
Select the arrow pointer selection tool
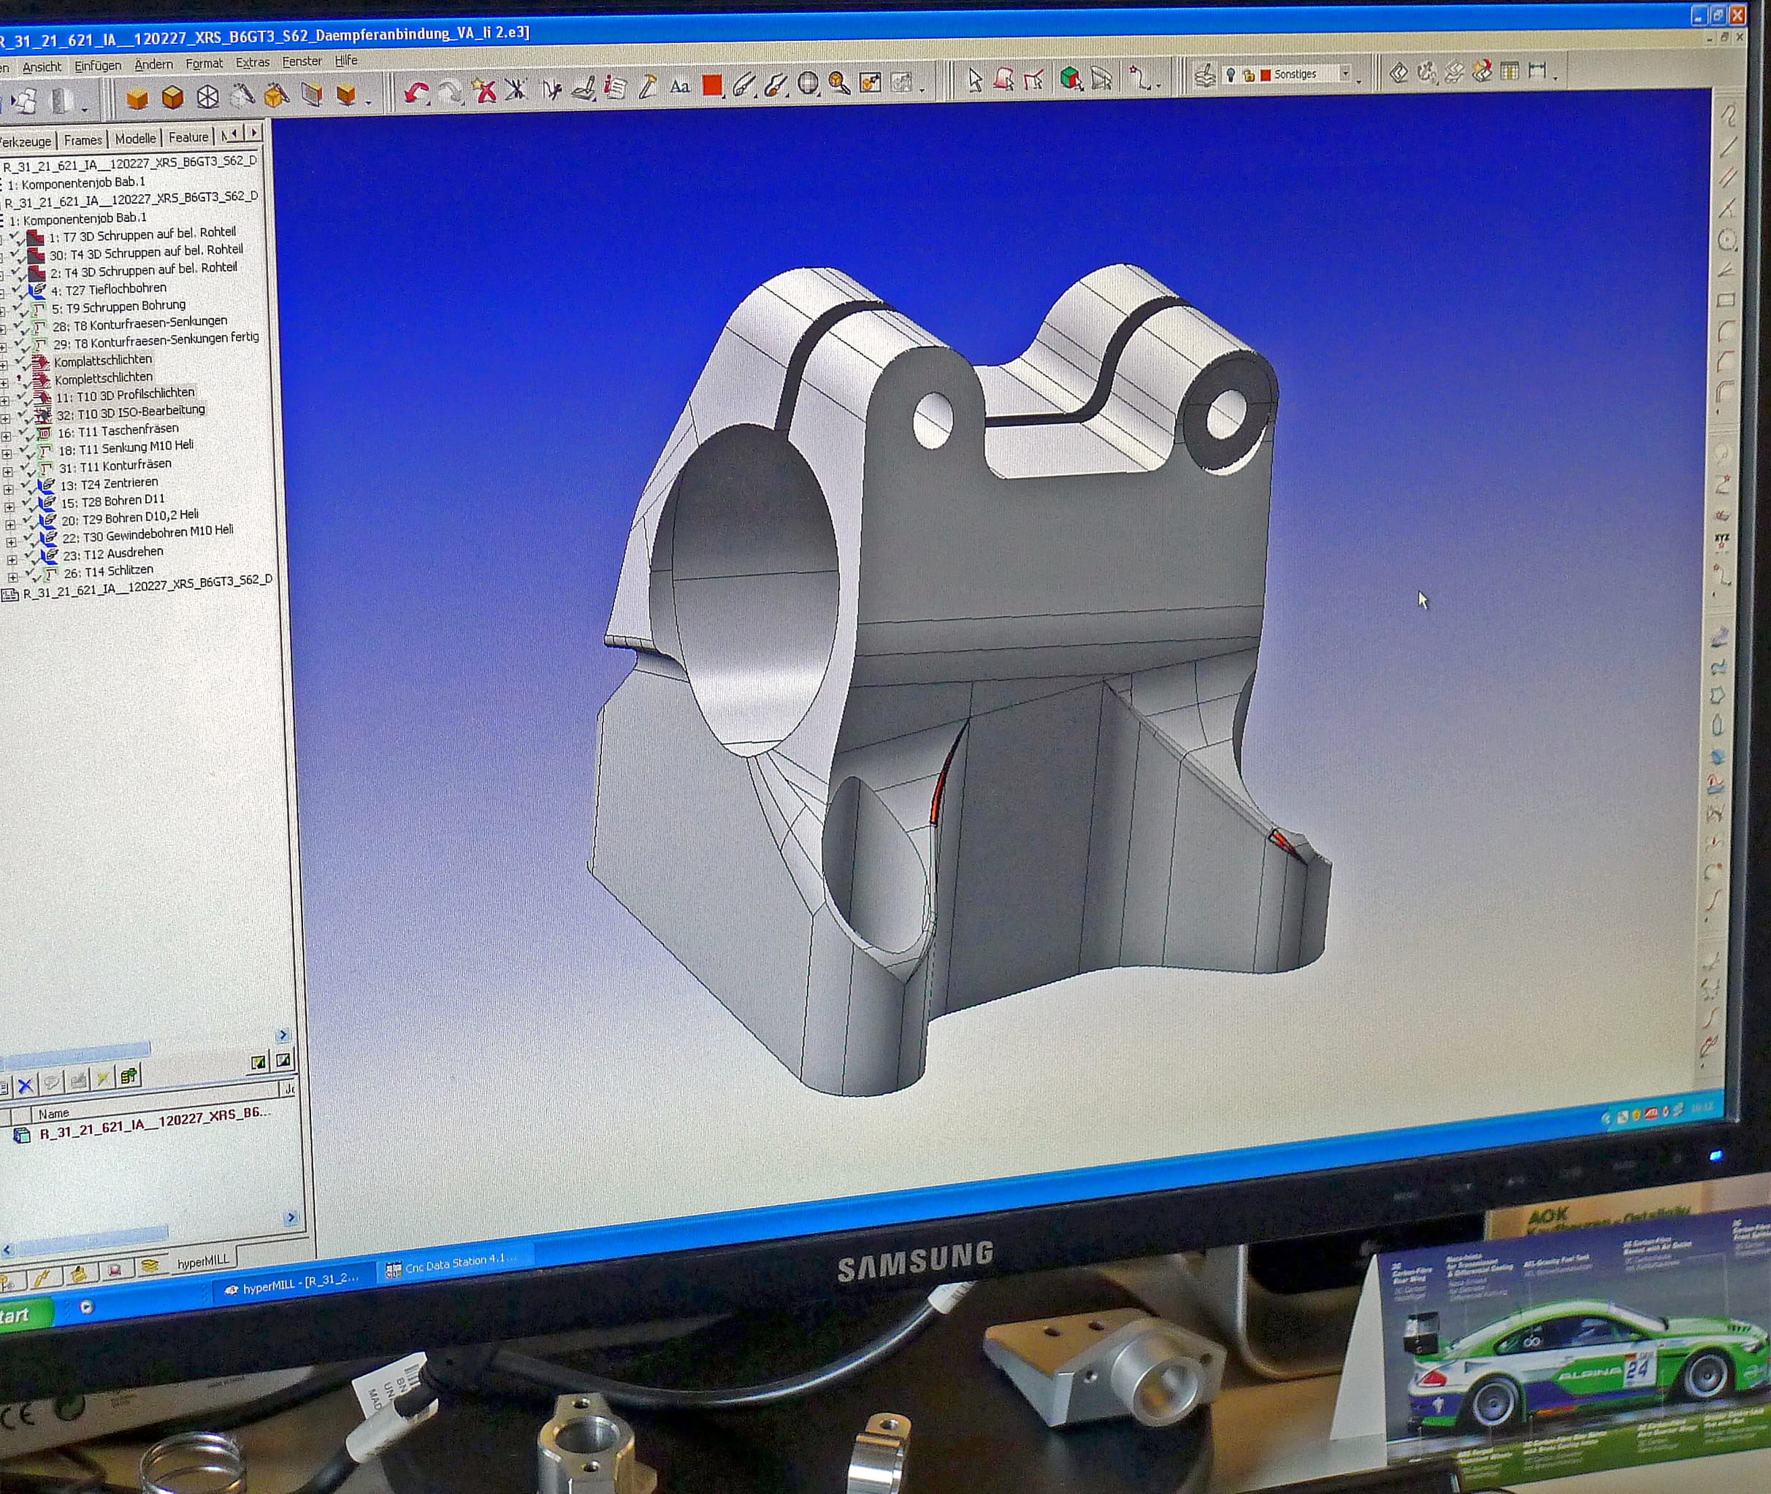click(974, 80)
